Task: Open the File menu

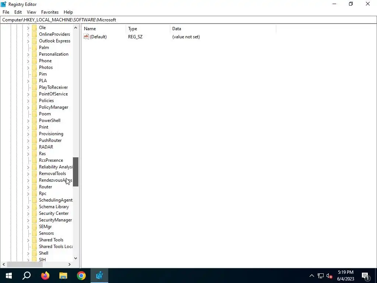Action: click(6, 12)
